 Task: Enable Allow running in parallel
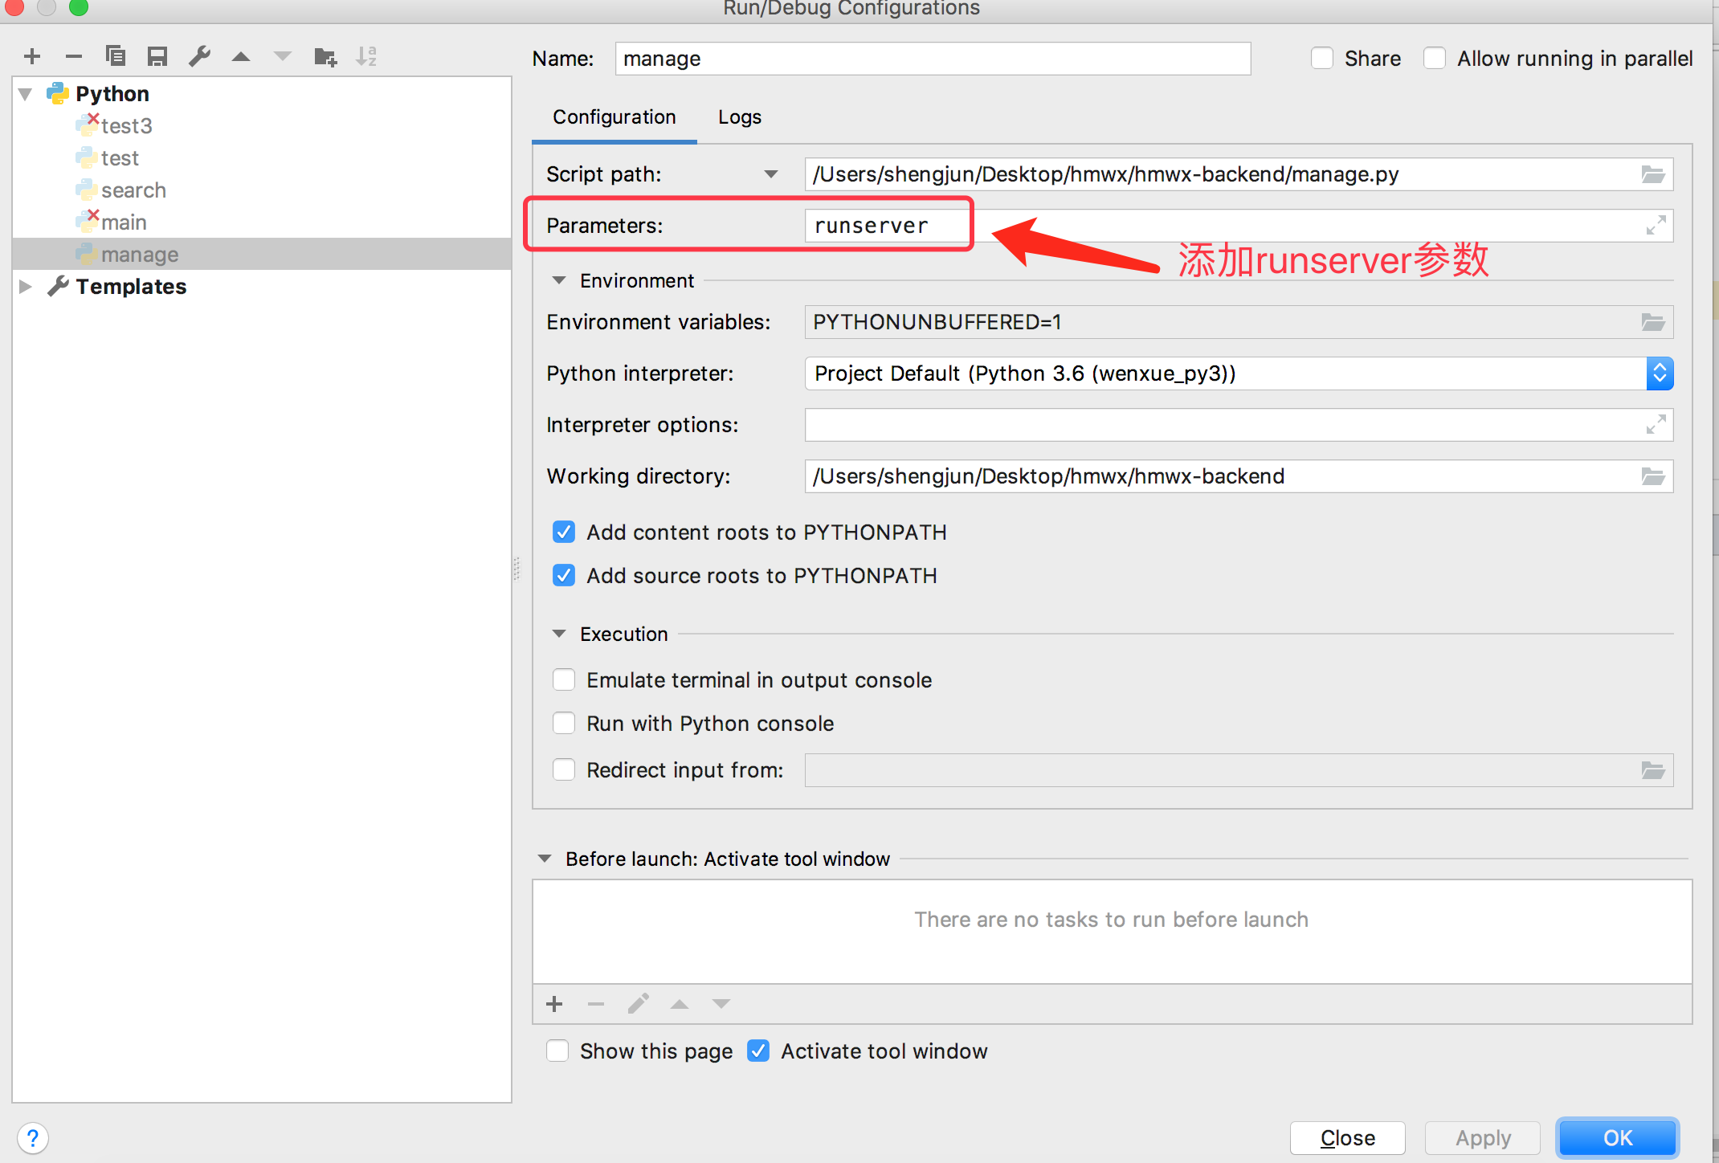coord(1435,59)
